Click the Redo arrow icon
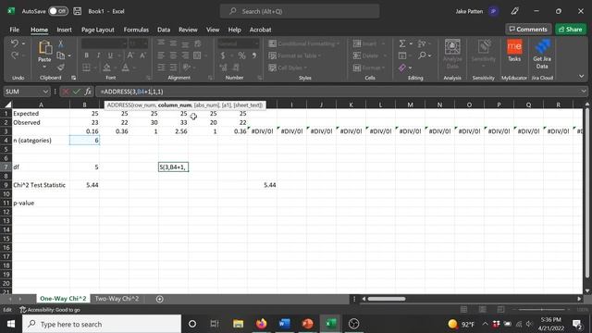Screen dimensions: 592x333 click(15, 55)
